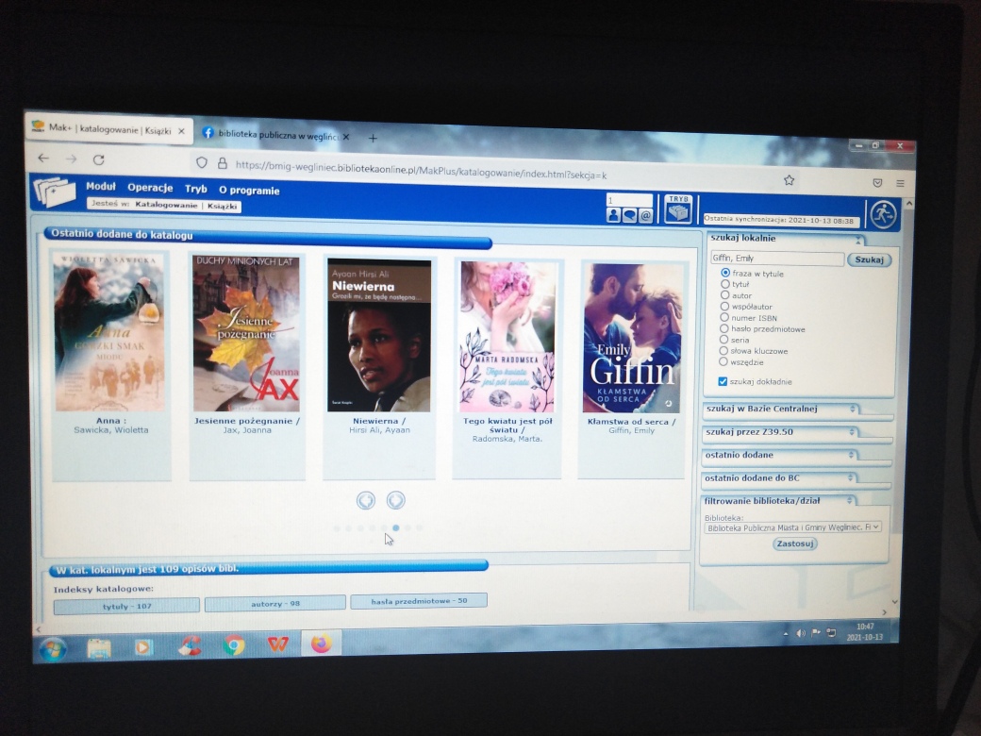Open the Tryb menu
This screenshot has height=736, width=981.
coord(196,189)
